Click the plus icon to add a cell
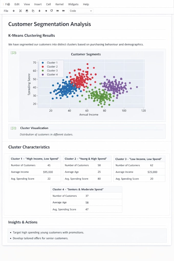 (14, 11)
